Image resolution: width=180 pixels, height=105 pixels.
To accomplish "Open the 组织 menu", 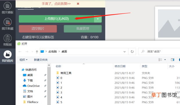I will pos(24,60).
